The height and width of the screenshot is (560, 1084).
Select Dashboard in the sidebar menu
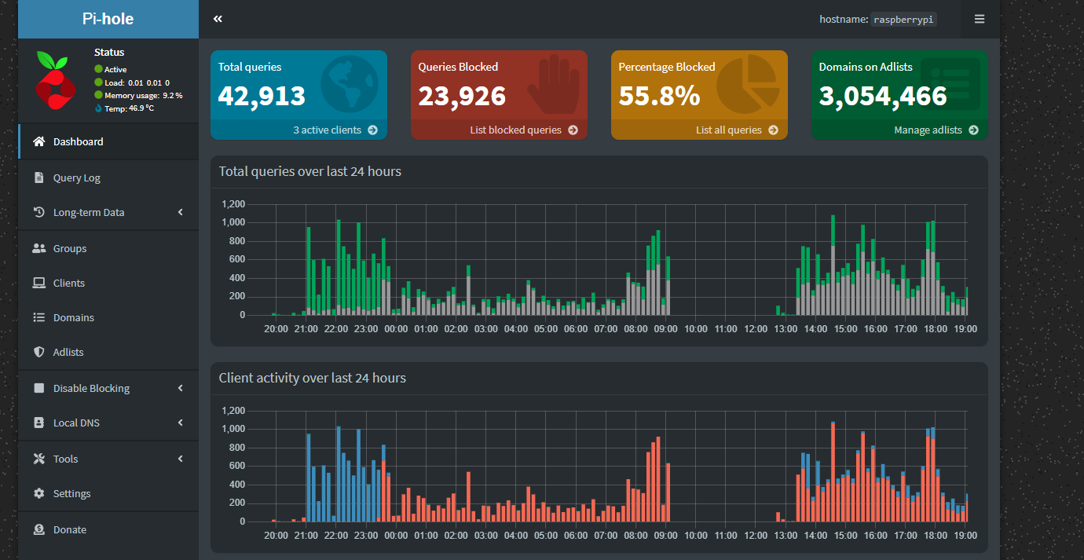click(79, 141)
